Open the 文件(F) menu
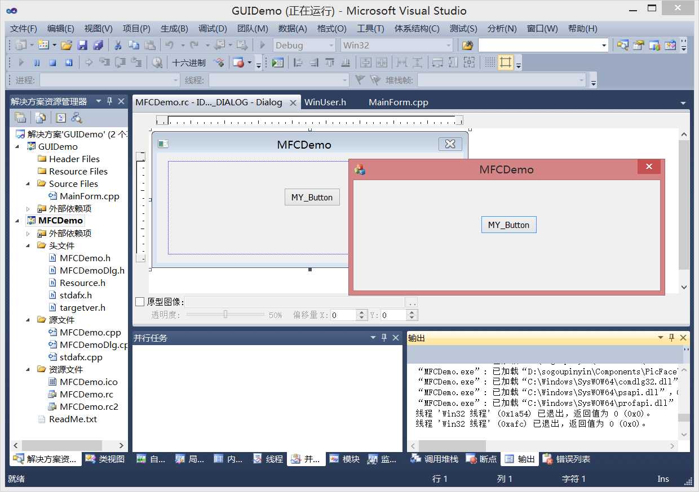 pos(24,29)
